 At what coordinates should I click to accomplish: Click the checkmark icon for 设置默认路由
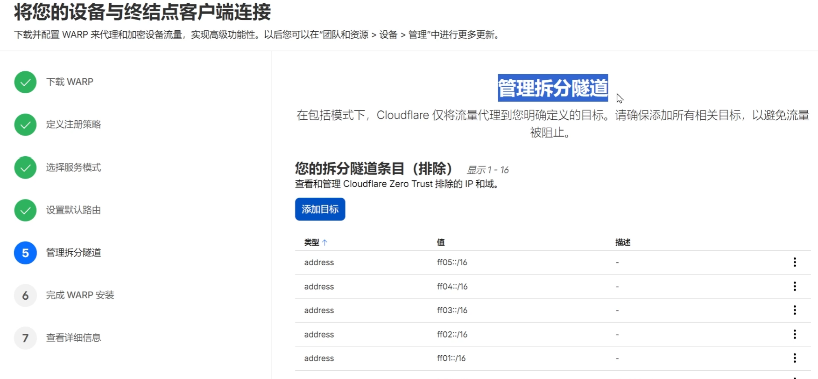click(x=25, y=210)
